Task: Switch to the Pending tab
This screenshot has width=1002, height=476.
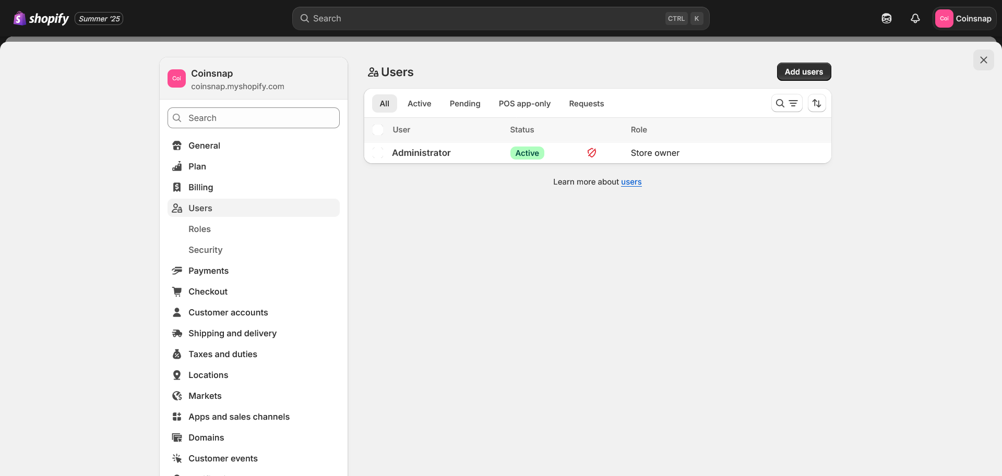Action: pos(464,104)
